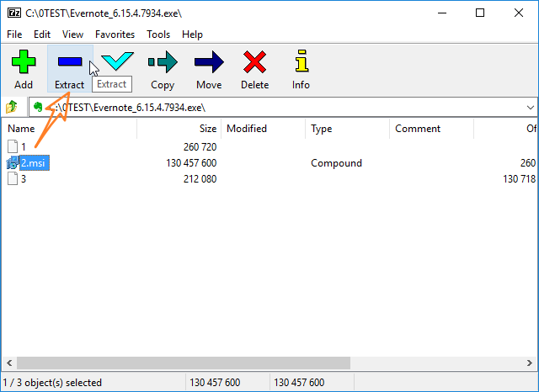Maximize the 7-Zip window

[480, 13]
